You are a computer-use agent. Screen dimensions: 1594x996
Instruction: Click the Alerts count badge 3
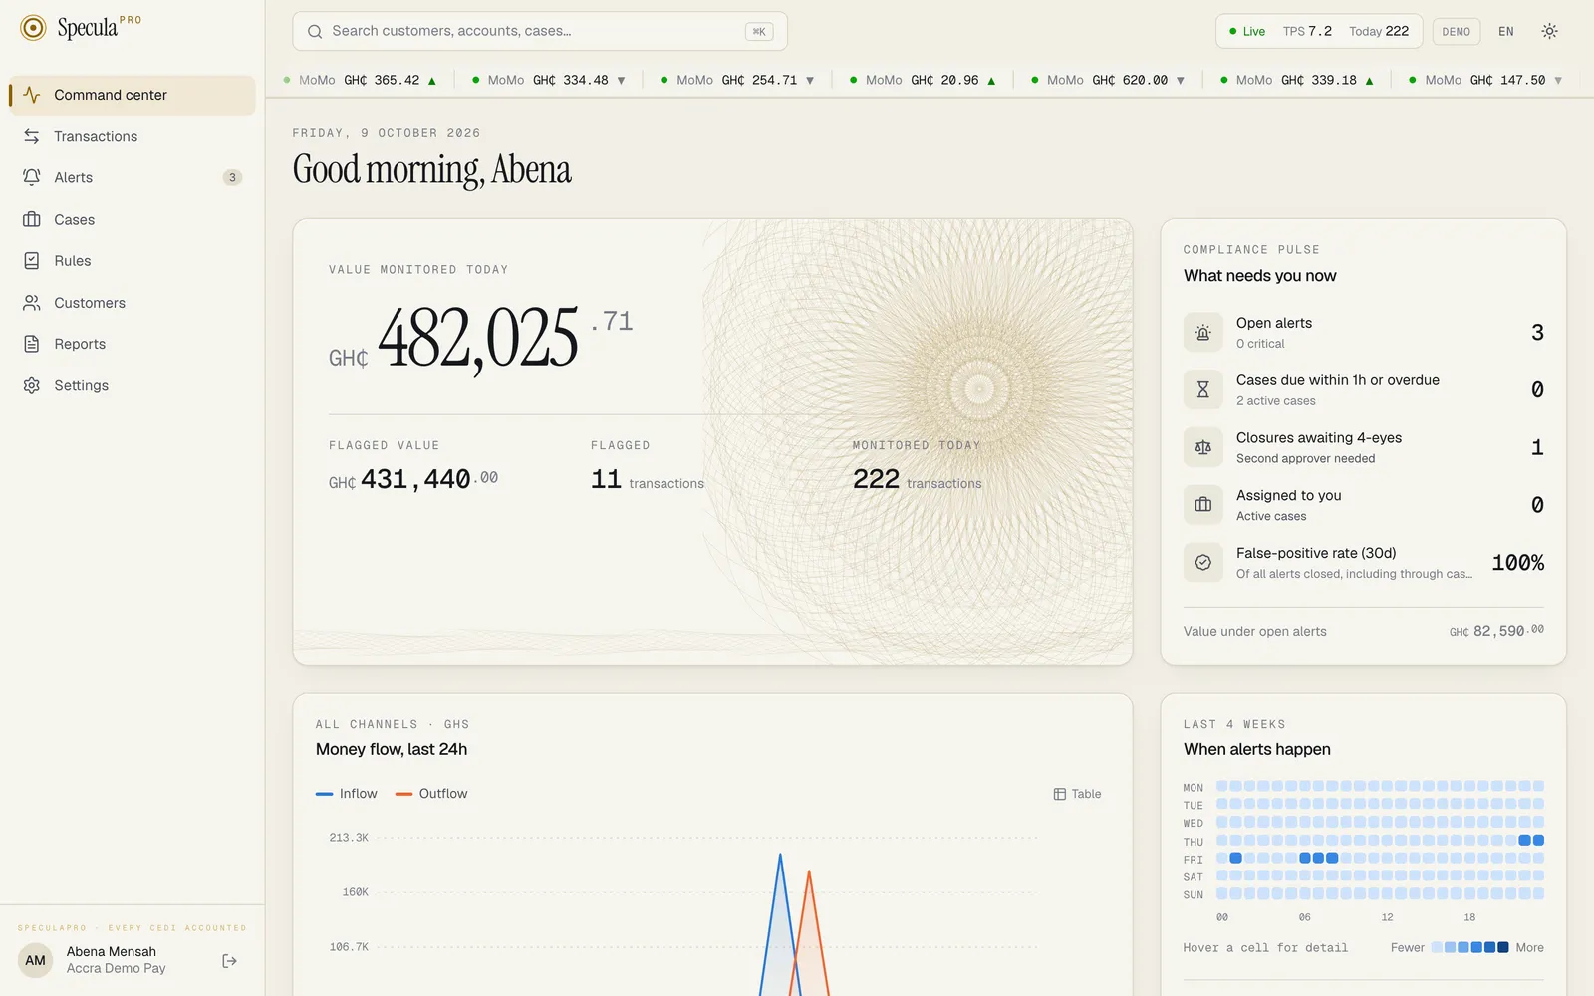pos(232,178)
